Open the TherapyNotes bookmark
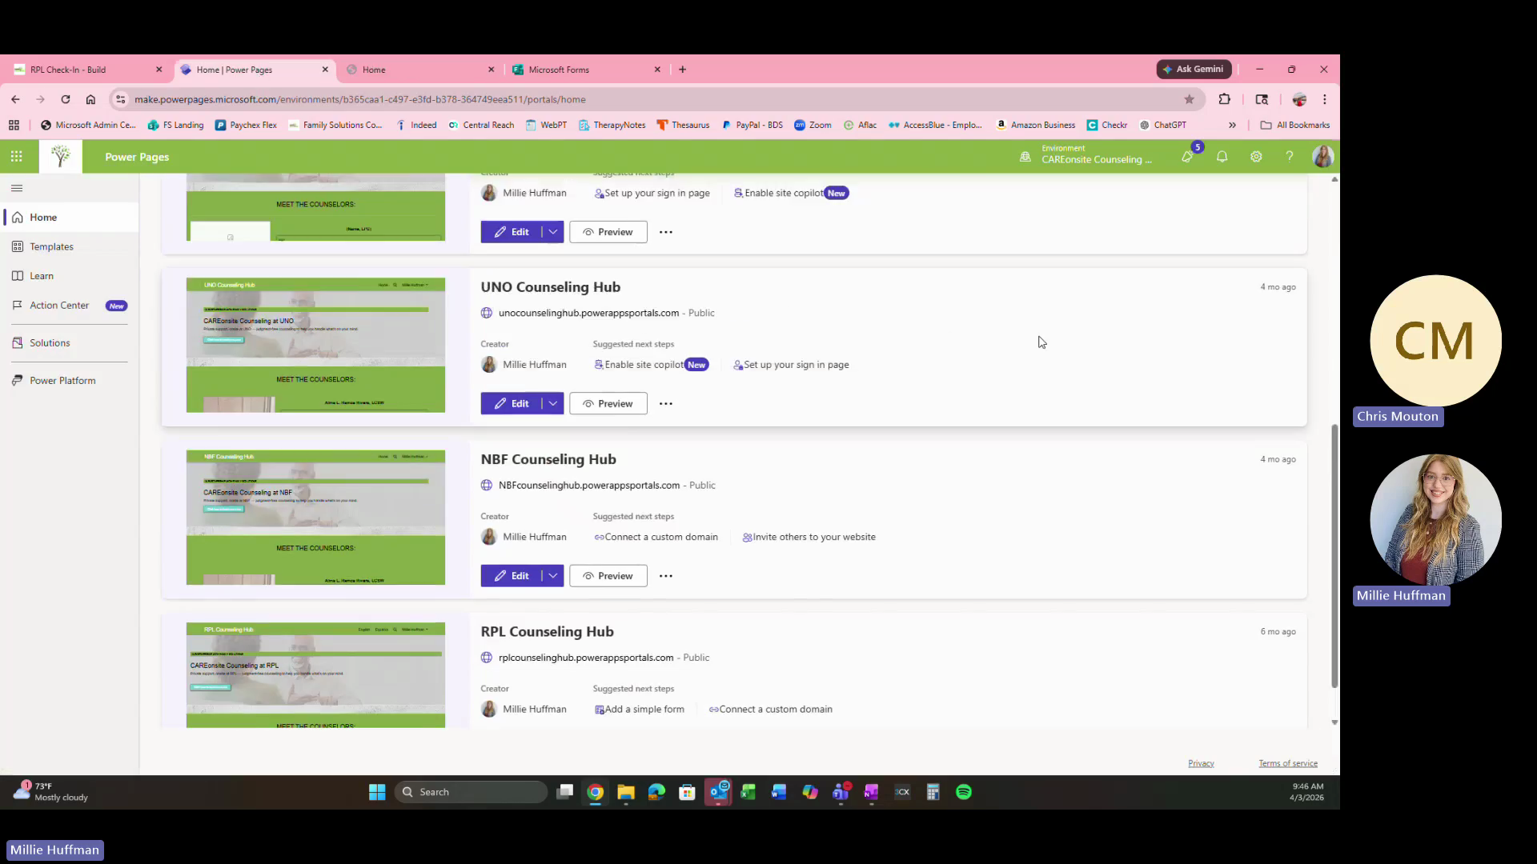Viewport: 1537px width, 864px height. tap(612, 125)
